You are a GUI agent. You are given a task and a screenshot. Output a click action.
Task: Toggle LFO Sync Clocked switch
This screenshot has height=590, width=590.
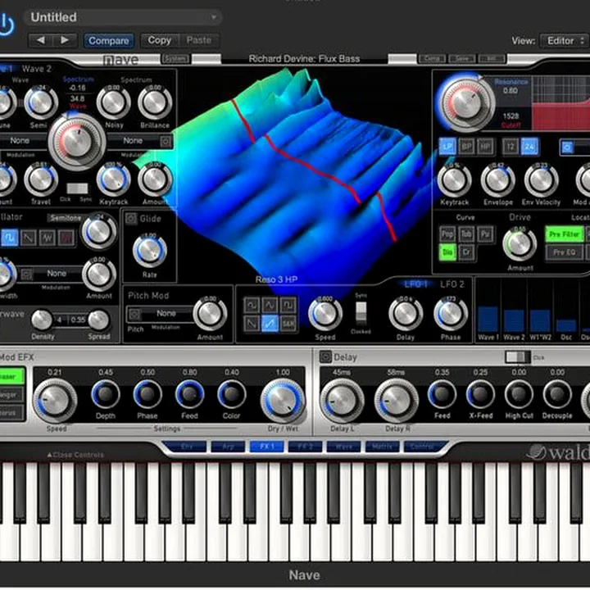(x=361, y=313)
